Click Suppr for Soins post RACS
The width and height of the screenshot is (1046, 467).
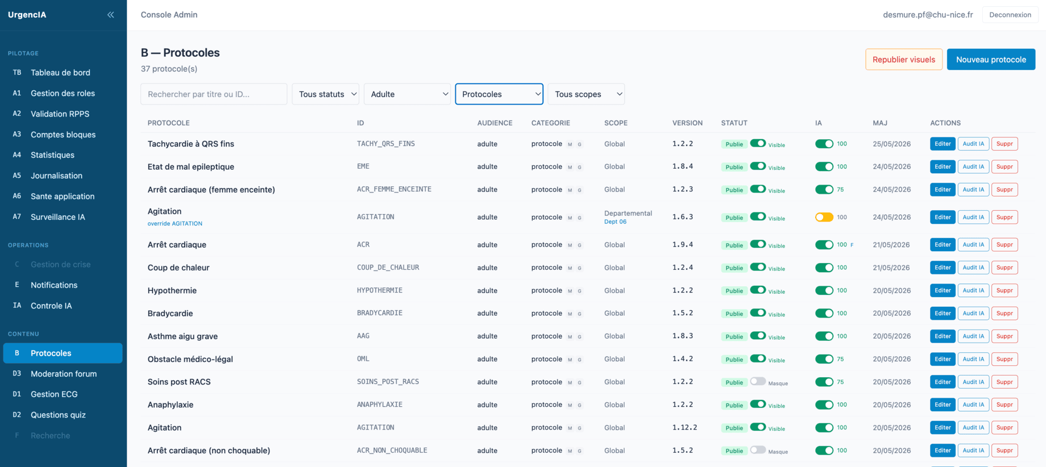pos(1005,382)
